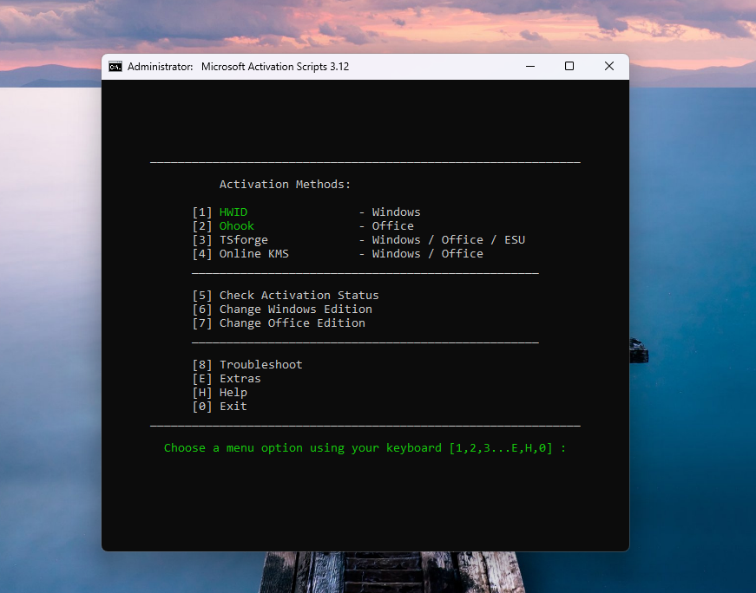Click the Online KMS menu entry

tap(254, 254)
